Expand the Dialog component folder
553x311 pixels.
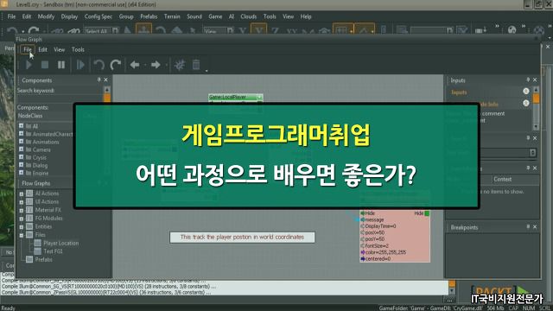21,165
